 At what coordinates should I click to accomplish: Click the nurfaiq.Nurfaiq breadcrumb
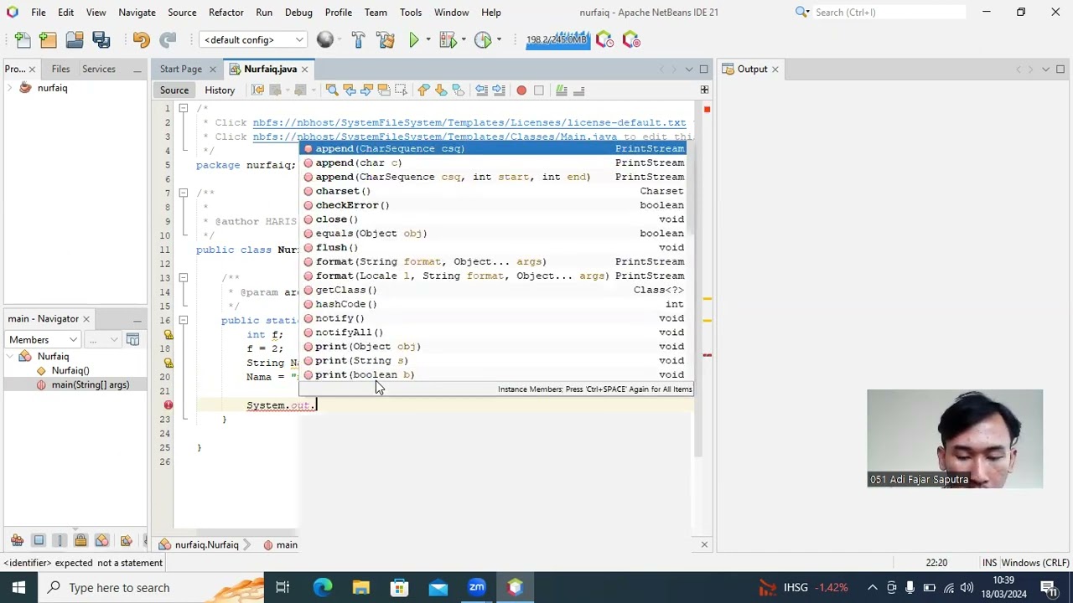207,544
